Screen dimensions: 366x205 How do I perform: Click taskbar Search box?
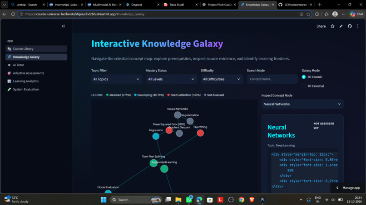(x=136, y=200)
